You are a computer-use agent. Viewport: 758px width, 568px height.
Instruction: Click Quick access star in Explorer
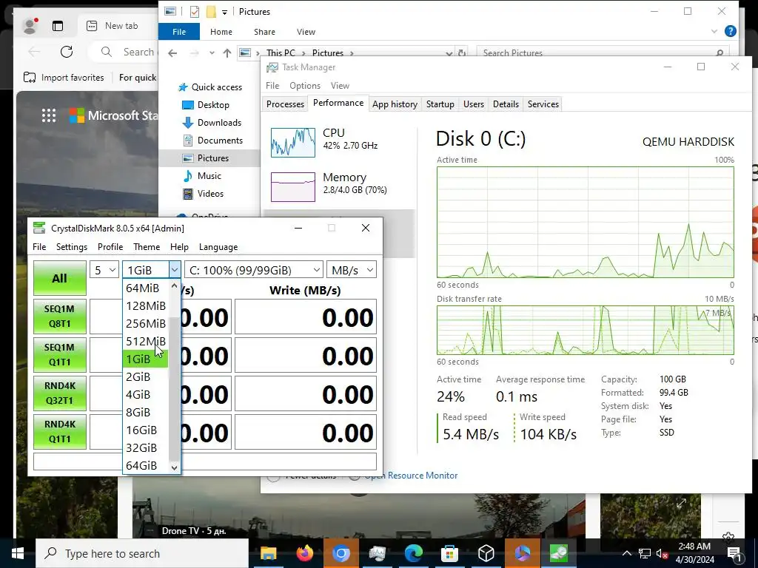[x=183, y=87]
